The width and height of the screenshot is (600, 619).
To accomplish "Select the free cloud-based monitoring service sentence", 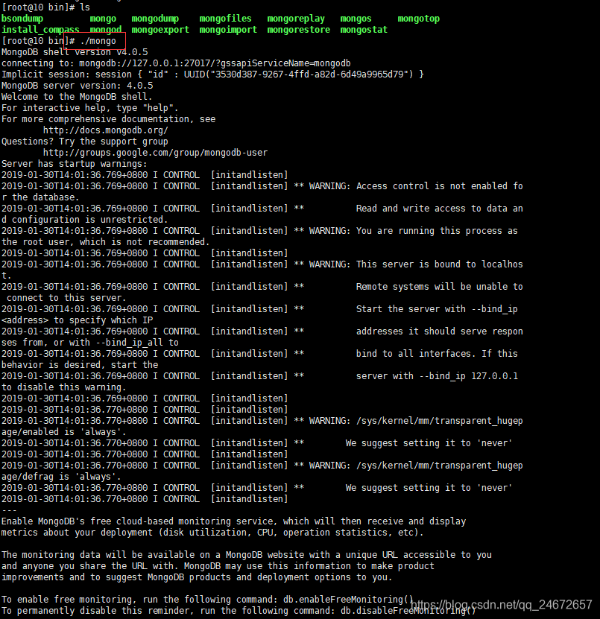I will coord(234,521).
